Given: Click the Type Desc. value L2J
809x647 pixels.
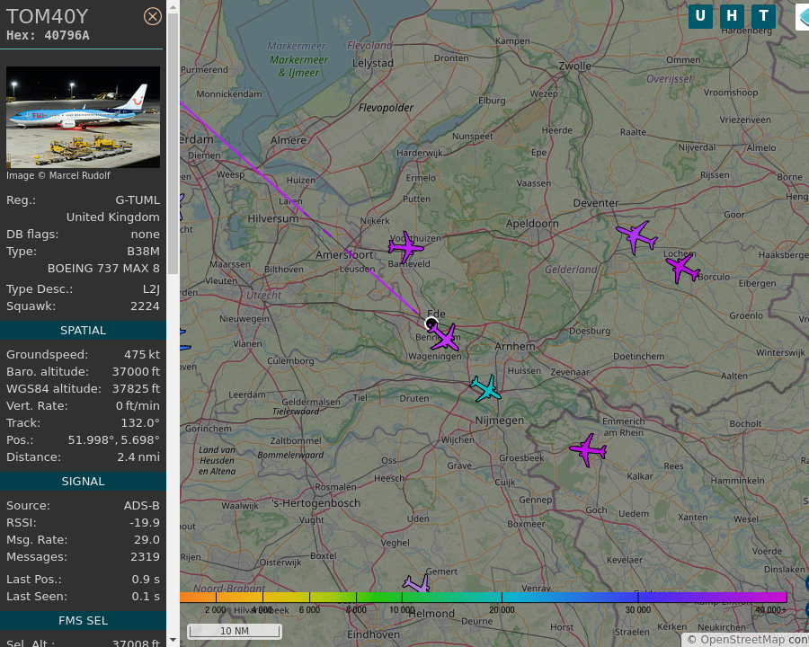Looking at the screenshot, I should [151, 289].
